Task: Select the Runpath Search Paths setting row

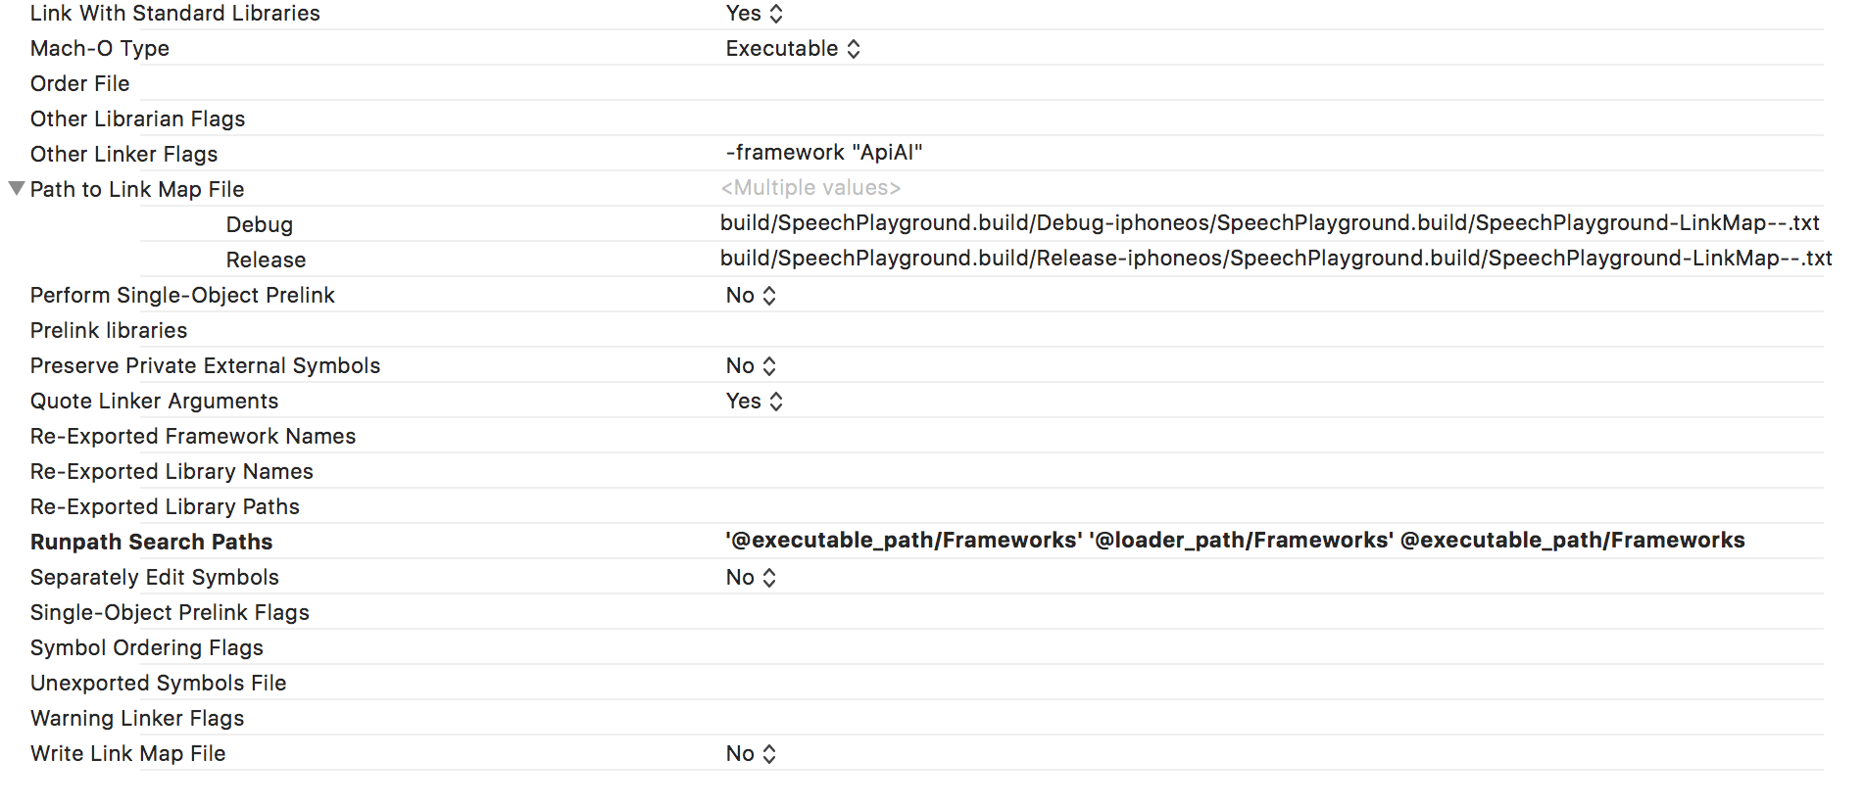Action: click(151, 543)
